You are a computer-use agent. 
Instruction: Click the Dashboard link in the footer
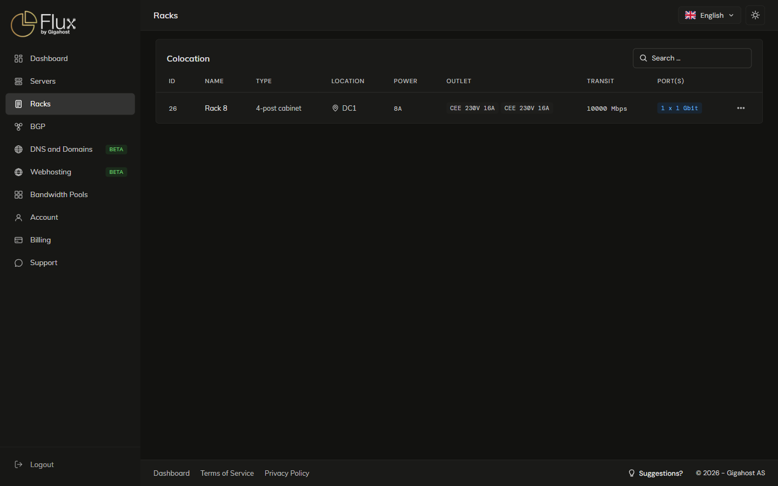coord(171,473)
